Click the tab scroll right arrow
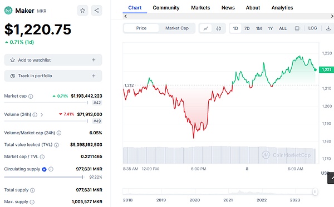This screenshot has height=207, width=334. pos(332,16)
